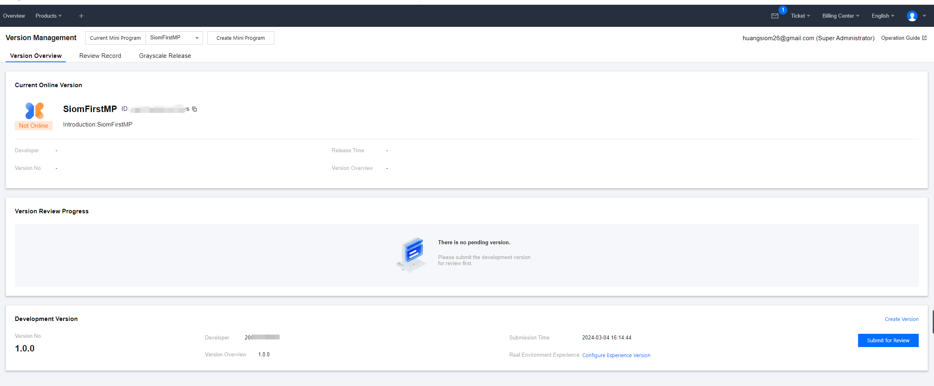Image resolution: width=934 pixels, height=386 pixels.
Task: Open the account avatar menu
Action: 912,16
